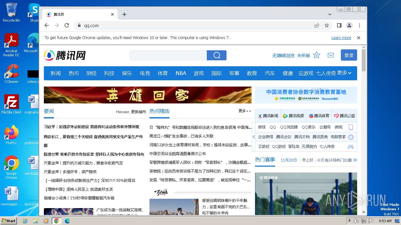Switch to the 热点精选 tab
This screenshot has height=225, width=401.
point(159,111)
